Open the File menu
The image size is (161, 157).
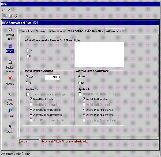3,9
